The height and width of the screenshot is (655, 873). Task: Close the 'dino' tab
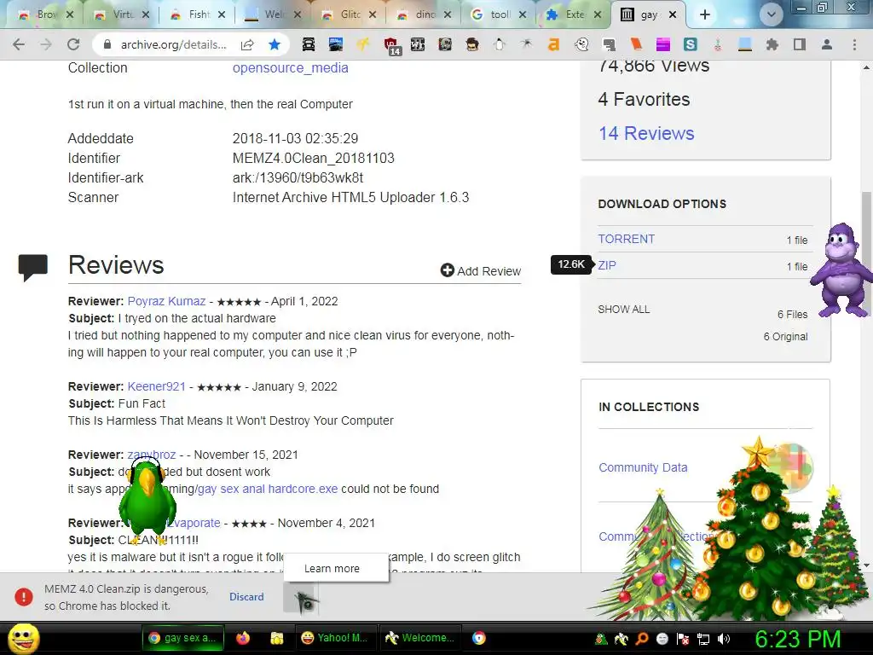(x=448, y=15)
